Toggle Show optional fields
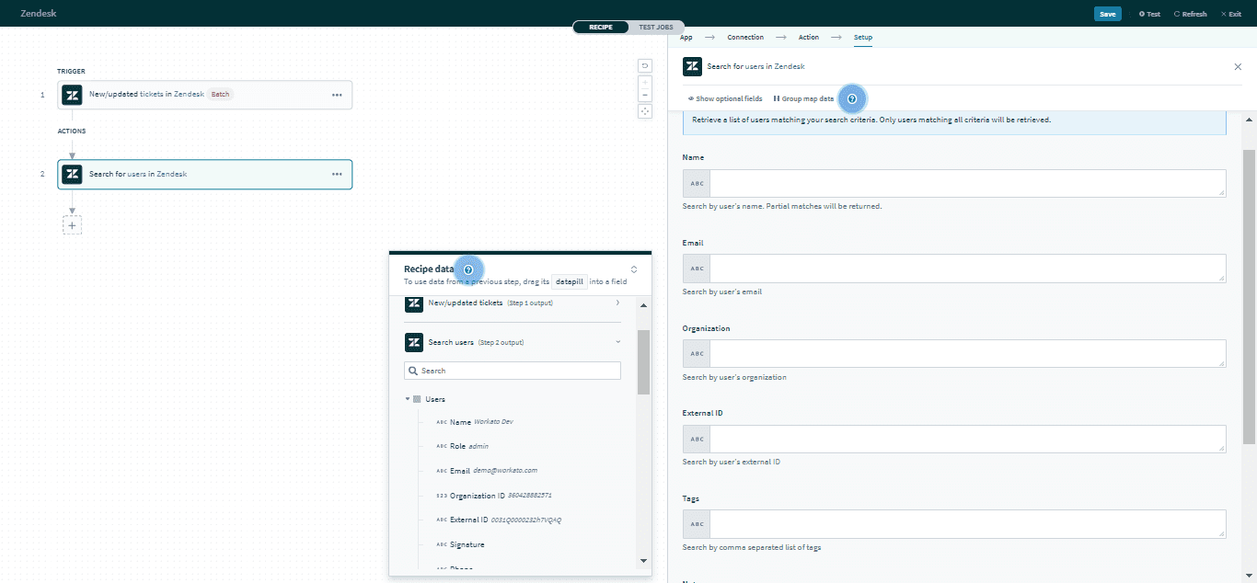The height and width of the screenshot is (583, 1257). pos(725,98)
